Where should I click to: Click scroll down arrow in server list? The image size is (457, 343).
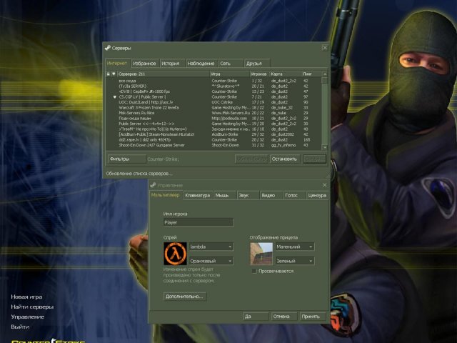point(325,148)
